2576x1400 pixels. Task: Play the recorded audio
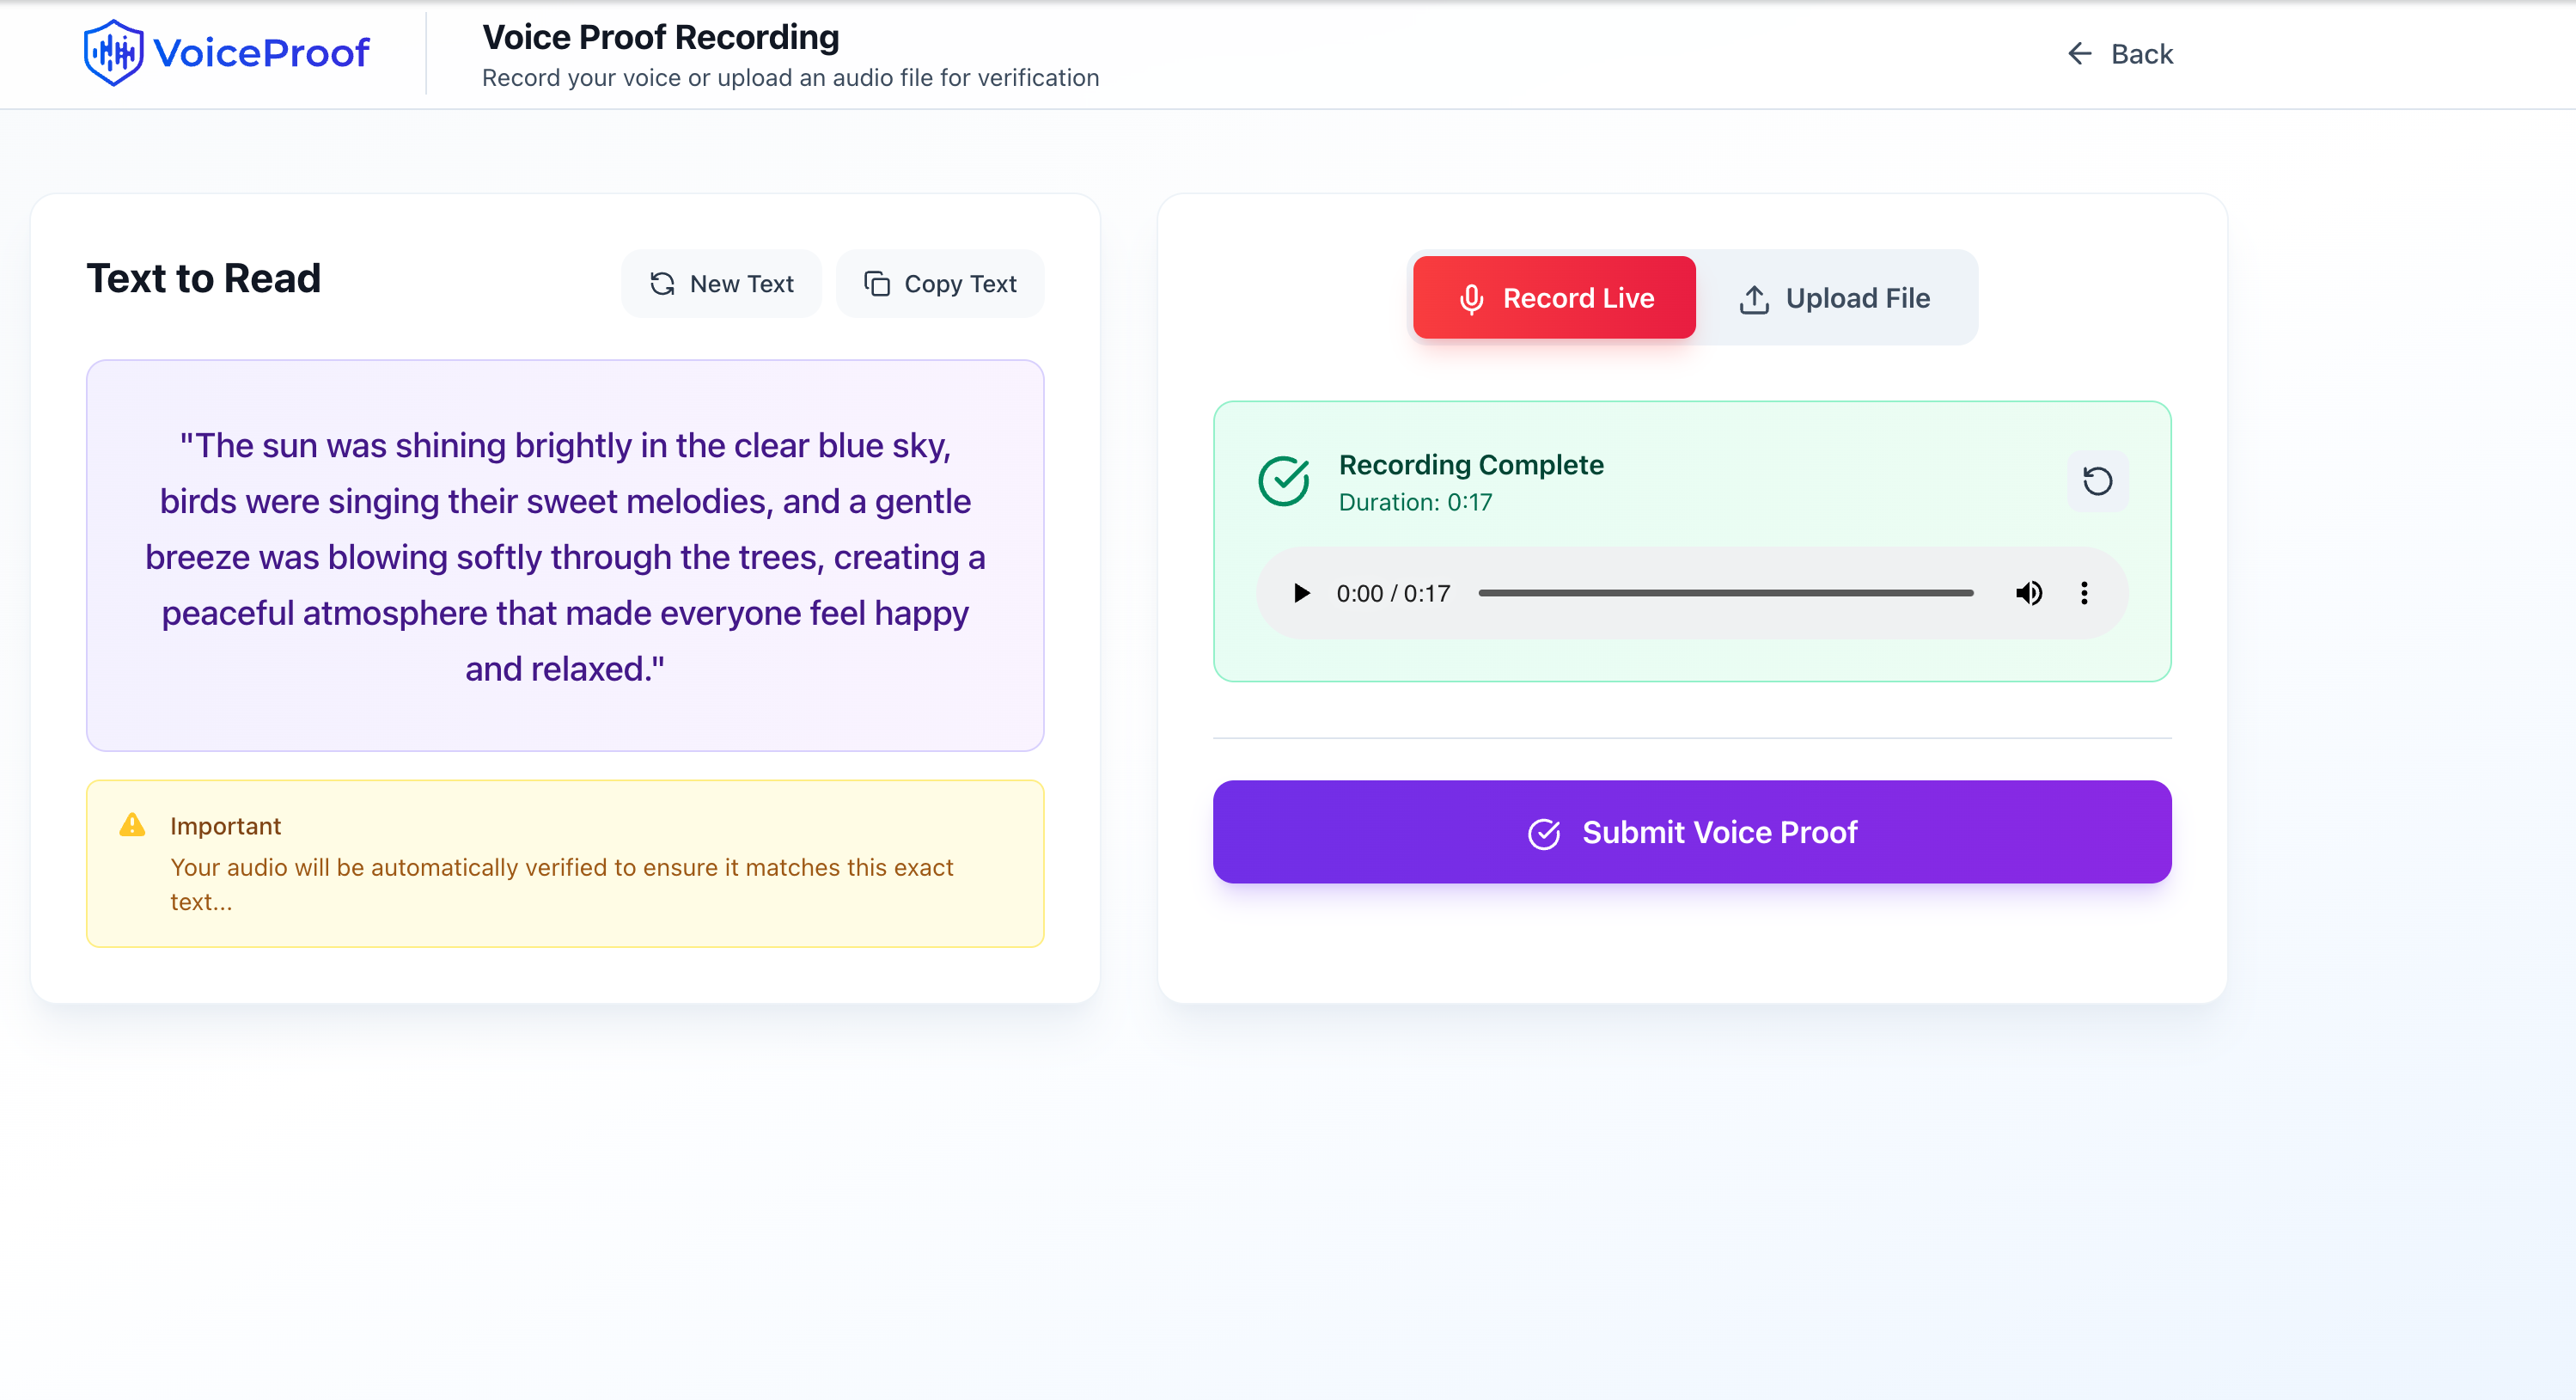(x=1301, y=594)
